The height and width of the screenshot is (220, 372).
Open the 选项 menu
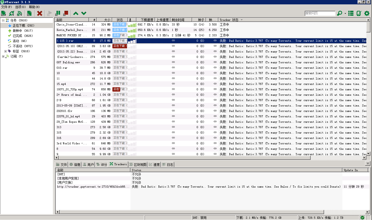(x=20, y=7)
